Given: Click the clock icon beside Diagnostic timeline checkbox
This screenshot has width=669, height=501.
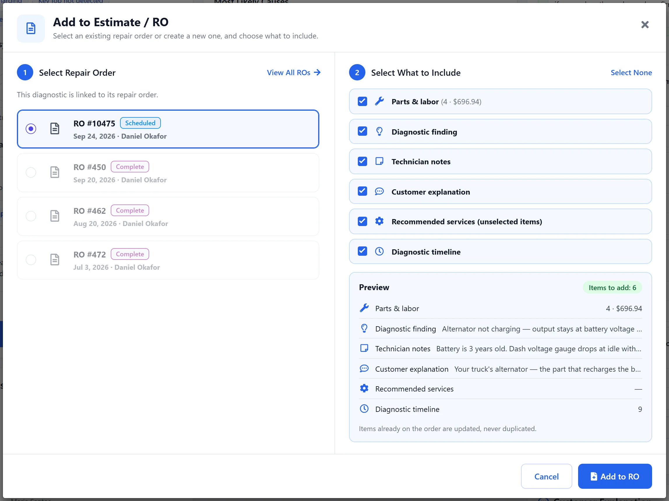Looking at the screenshot, I should tap(379, 251).
